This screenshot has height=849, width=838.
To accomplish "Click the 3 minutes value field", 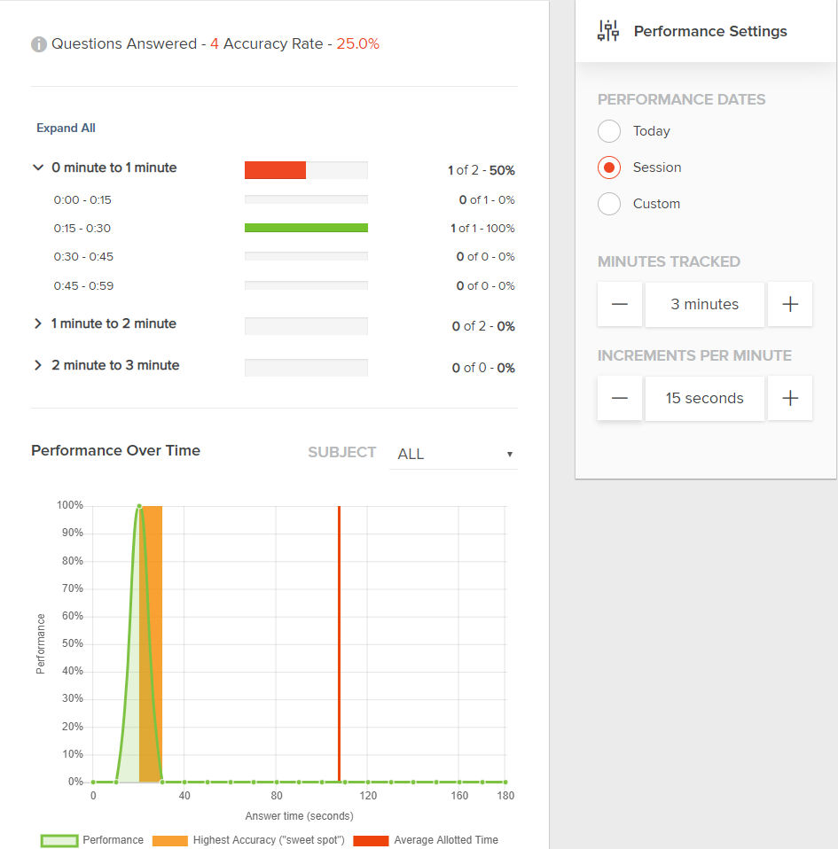I will [x=704, y=304].
